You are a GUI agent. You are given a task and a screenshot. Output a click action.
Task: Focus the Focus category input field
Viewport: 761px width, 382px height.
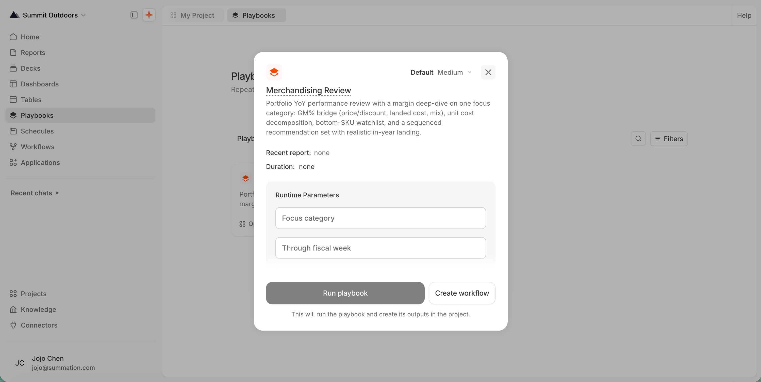pyautogui.click(x=380, y=218)
